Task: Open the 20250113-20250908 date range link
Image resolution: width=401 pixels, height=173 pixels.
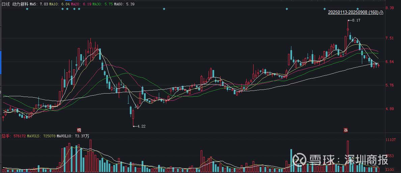Action: pos(353,13)
